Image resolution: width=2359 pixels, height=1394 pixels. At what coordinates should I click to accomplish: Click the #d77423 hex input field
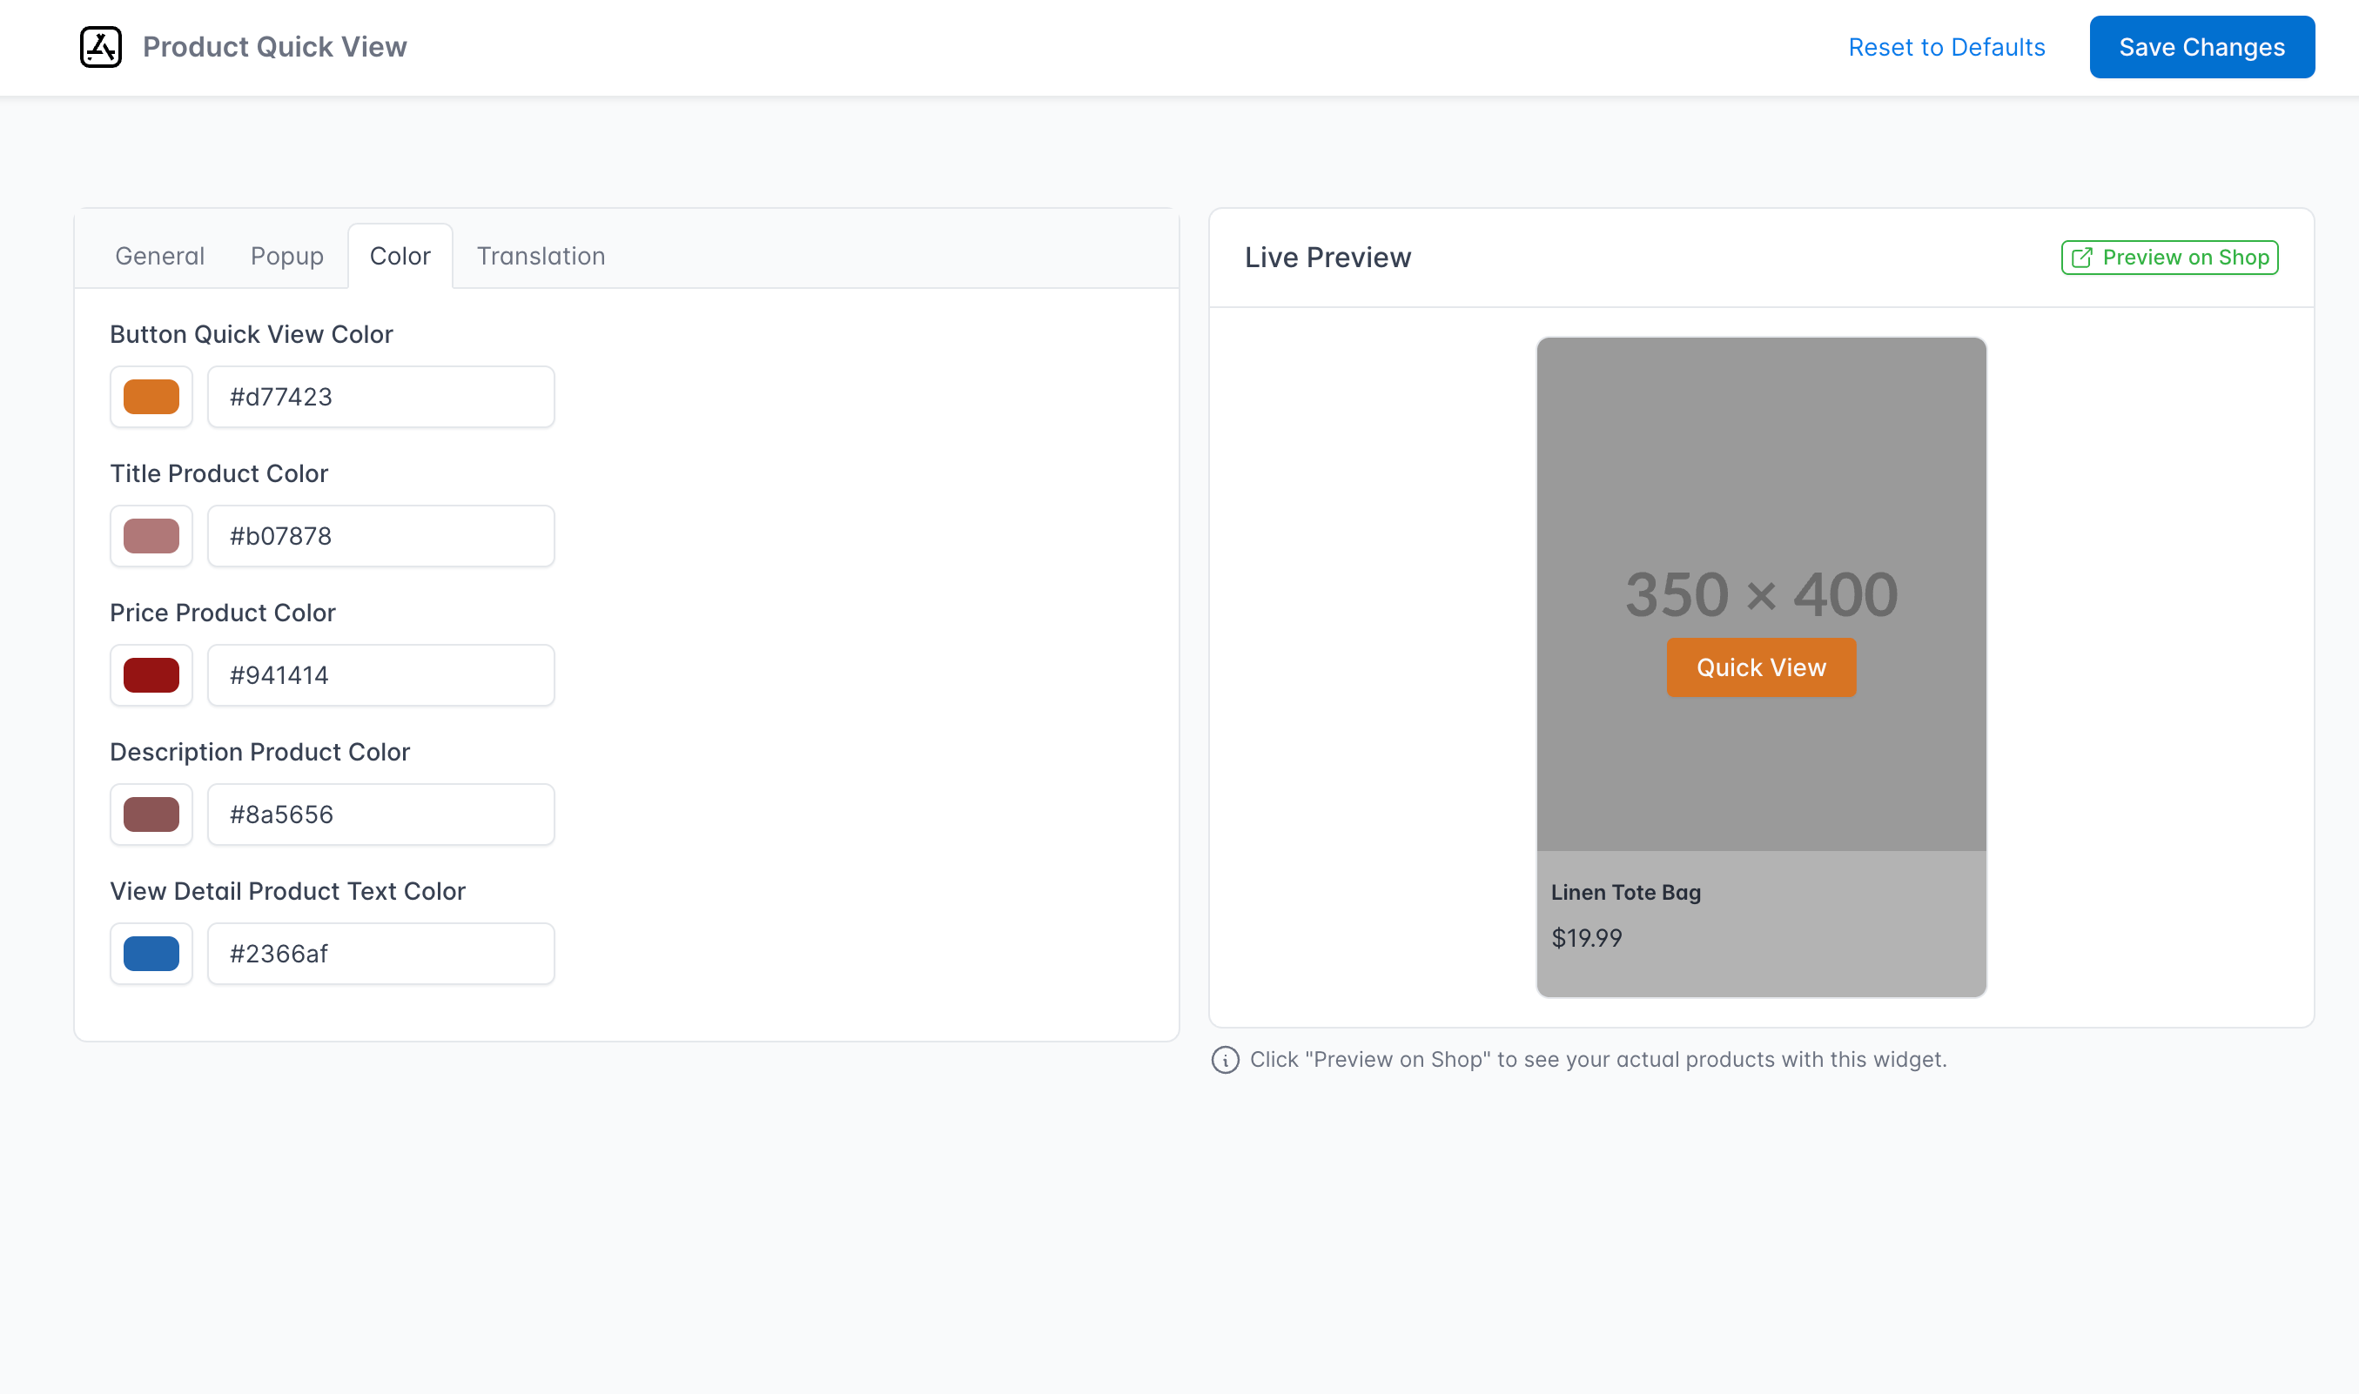pos(381,397)
